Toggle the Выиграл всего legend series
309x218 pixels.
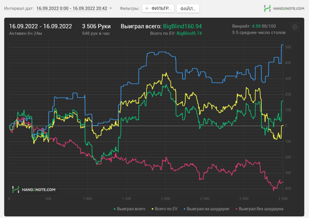click(129, 209)
